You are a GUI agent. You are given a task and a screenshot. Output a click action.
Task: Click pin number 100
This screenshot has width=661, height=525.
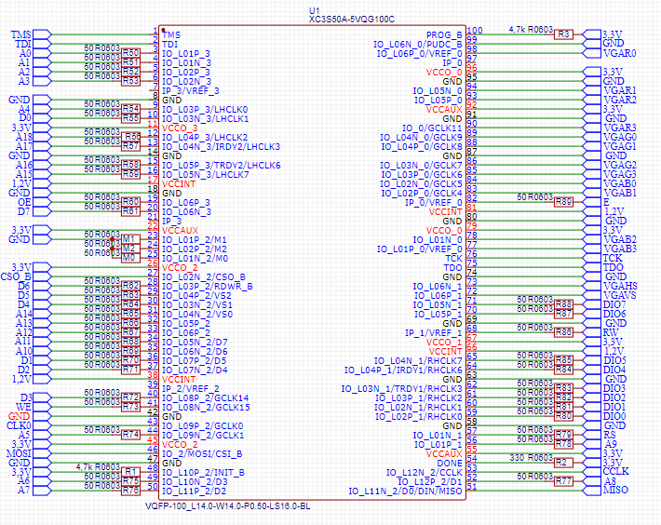475,31
